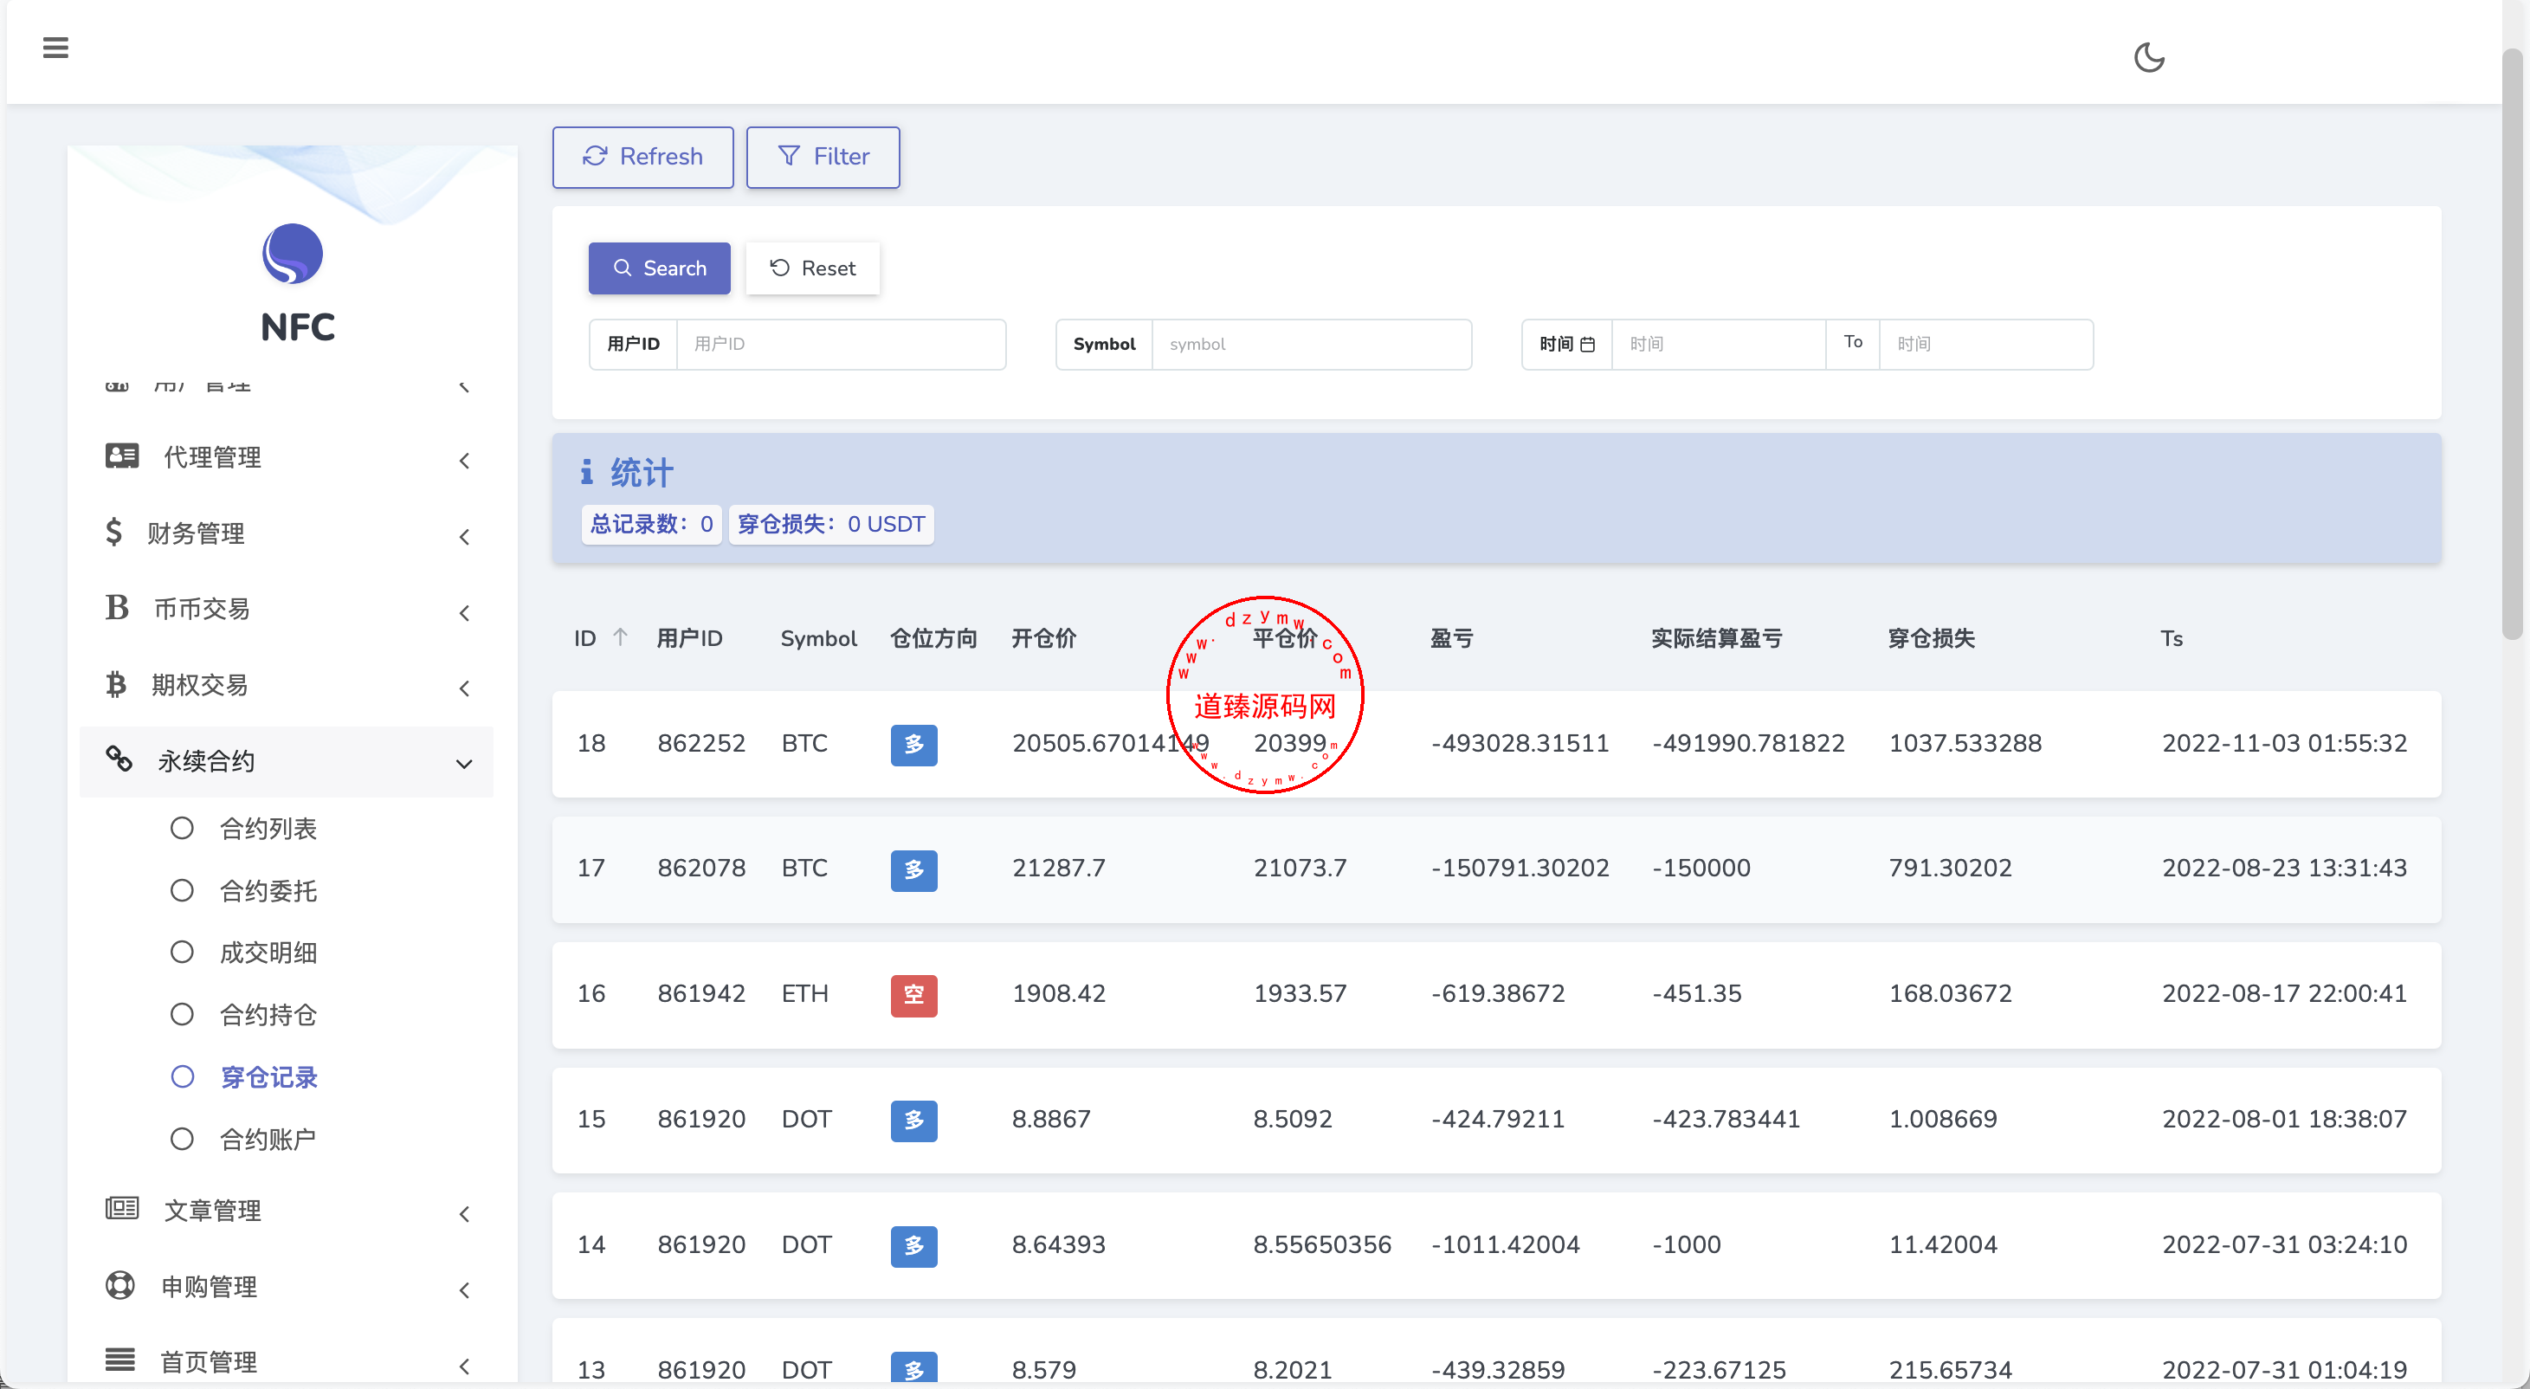Focus the end 时间 field after To

pos(1986,344)
